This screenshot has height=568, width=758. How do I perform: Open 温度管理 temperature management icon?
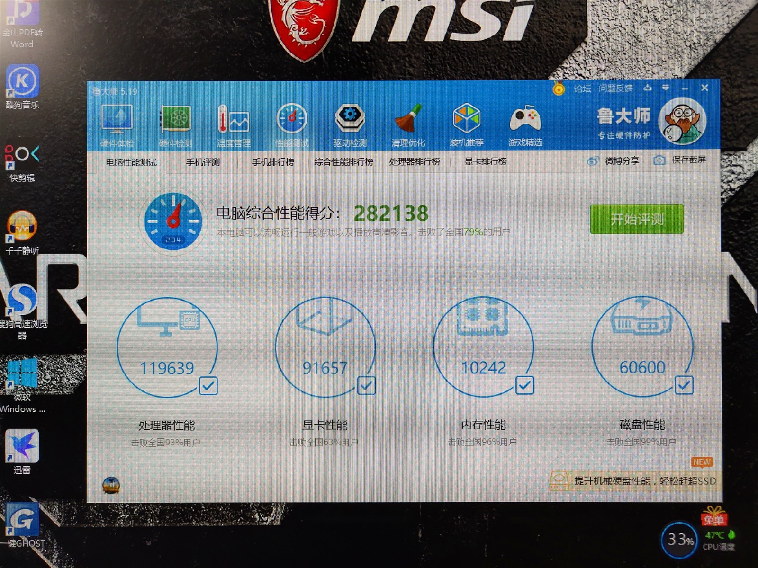[234, 125]
